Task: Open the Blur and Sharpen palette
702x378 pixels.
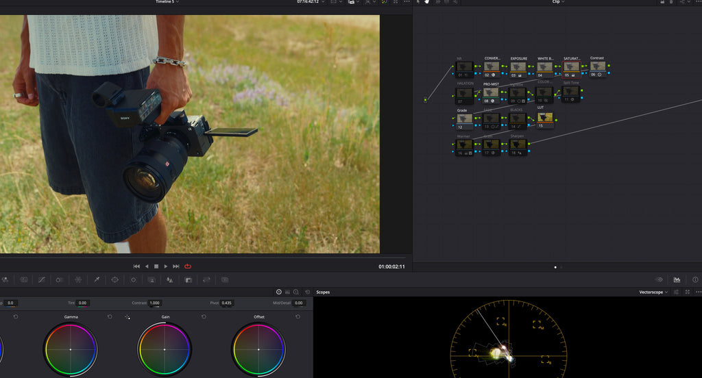Action: pos(170,279)
